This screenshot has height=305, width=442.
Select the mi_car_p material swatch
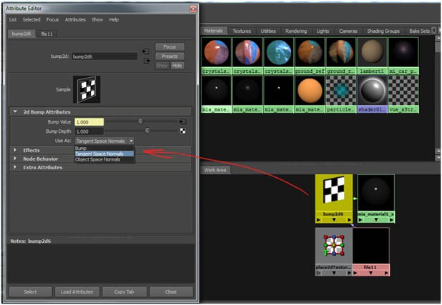[x=403, y=53]
